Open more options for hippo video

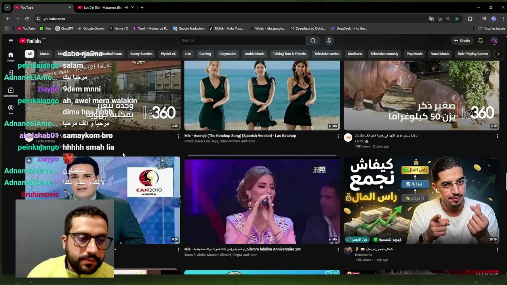(x=497, y=136)
